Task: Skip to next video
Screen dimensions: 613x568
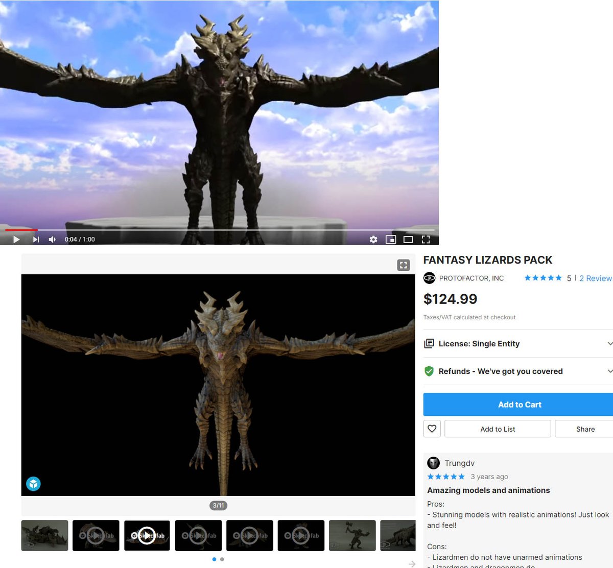Action: pyautogui.click(x=36, y=239)
